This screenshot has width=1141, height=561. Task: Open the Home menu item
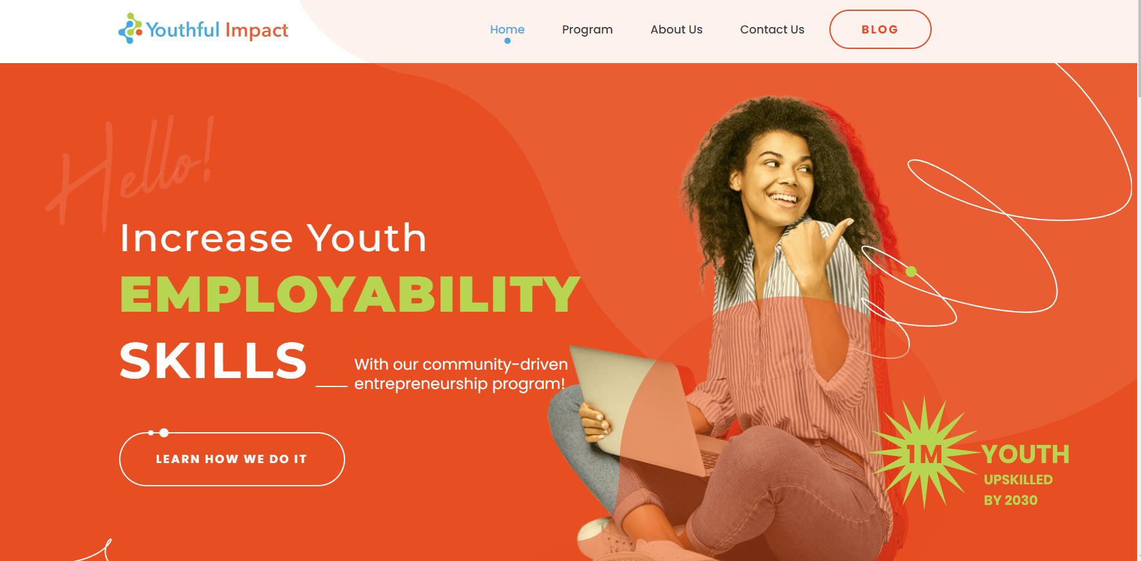[x=507, y=30]
